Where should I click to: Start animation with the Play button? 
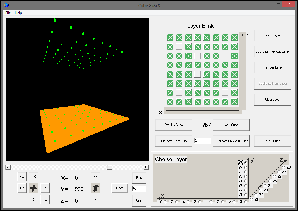click(139, 178)
